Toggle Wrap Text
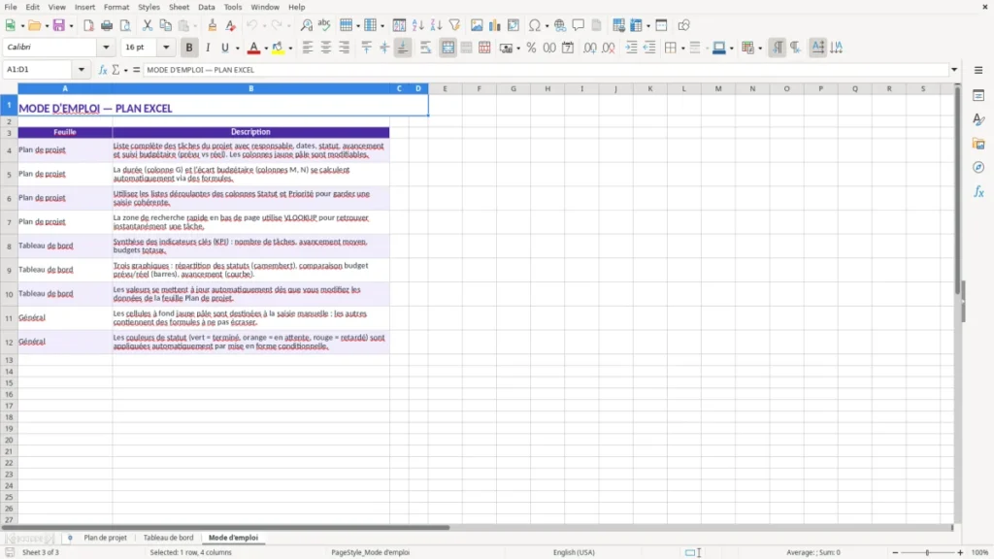Image resolution: width=994 pixels, height=559 pixels. pyautogui.click(x=425, y=48)
